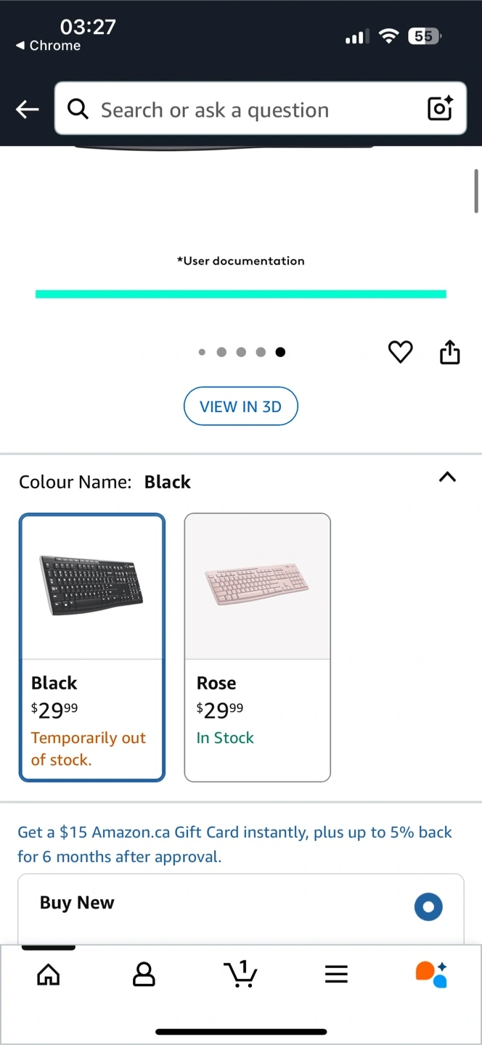Add item to wish list heart

coord(400,352)
